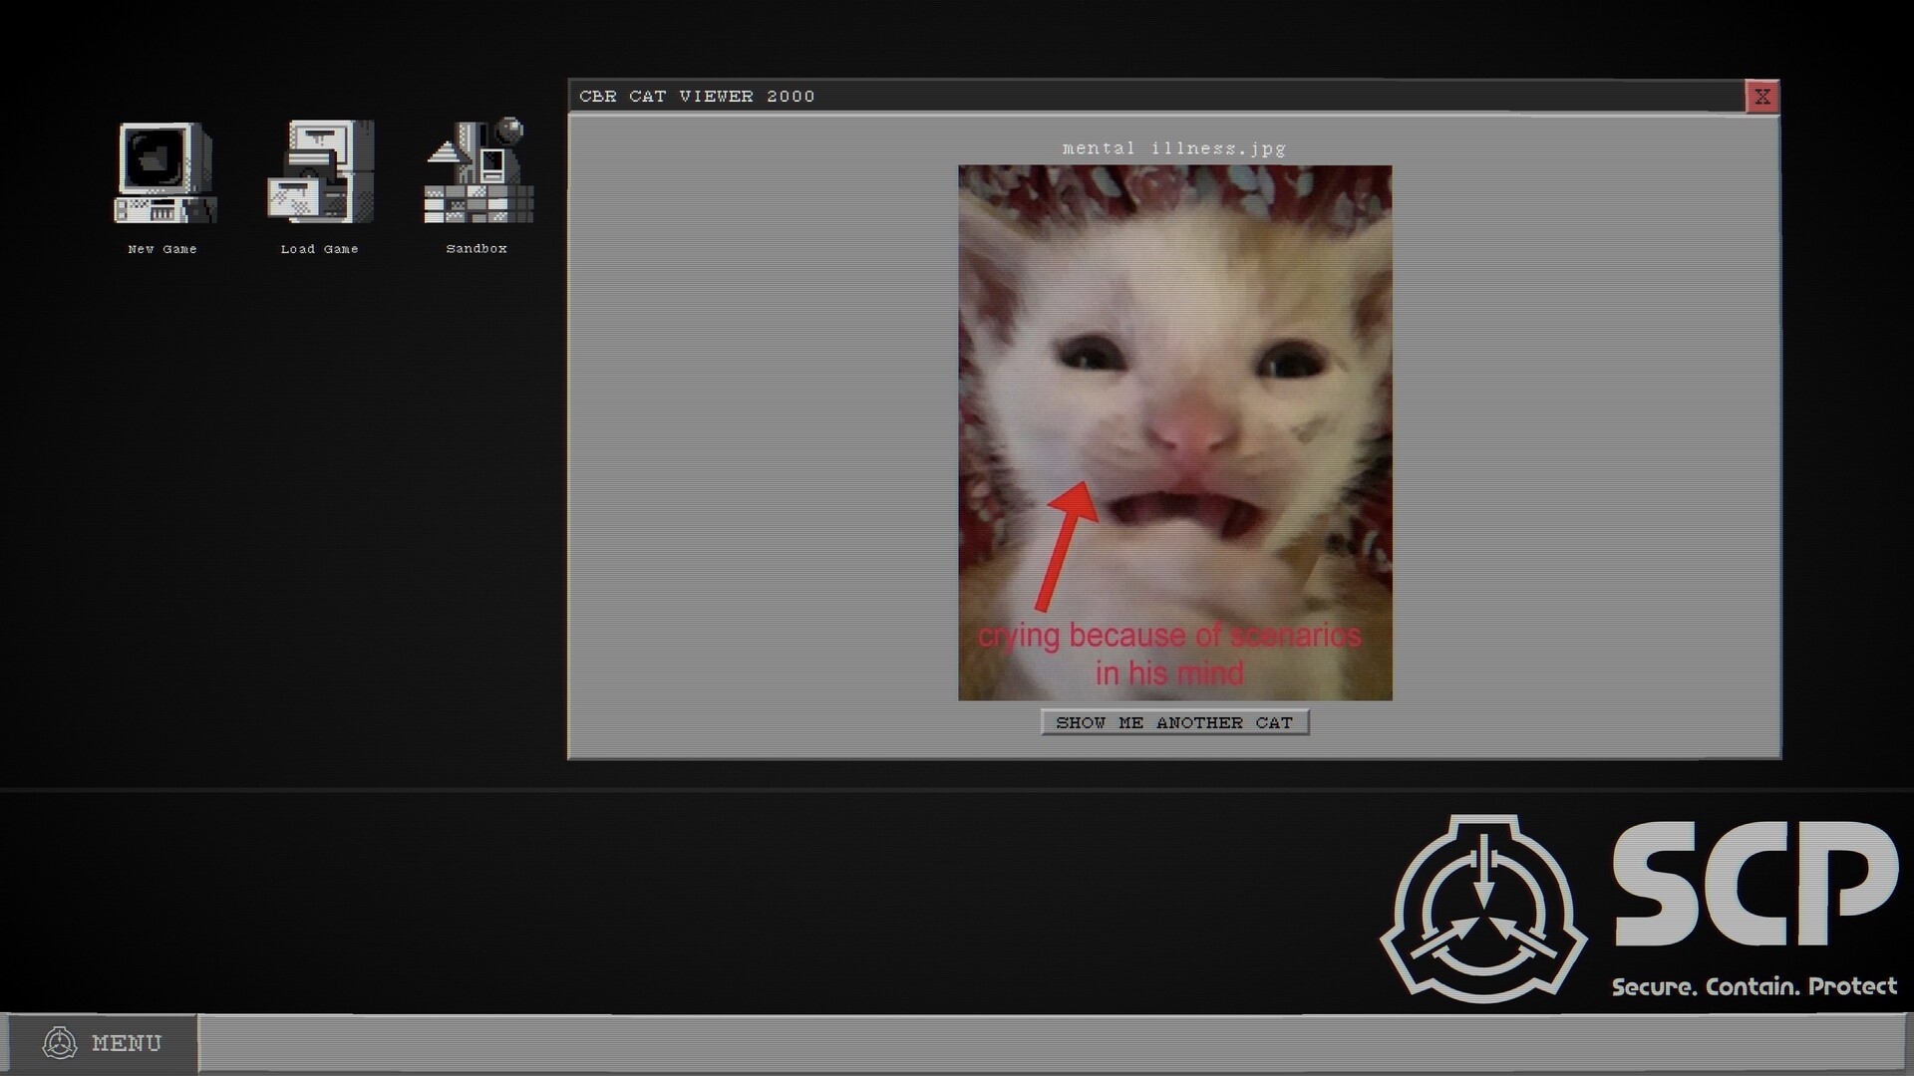Screen dimensions: 1914x1076
Task: Click the 'New Game' text label
Action: [162, 249]
